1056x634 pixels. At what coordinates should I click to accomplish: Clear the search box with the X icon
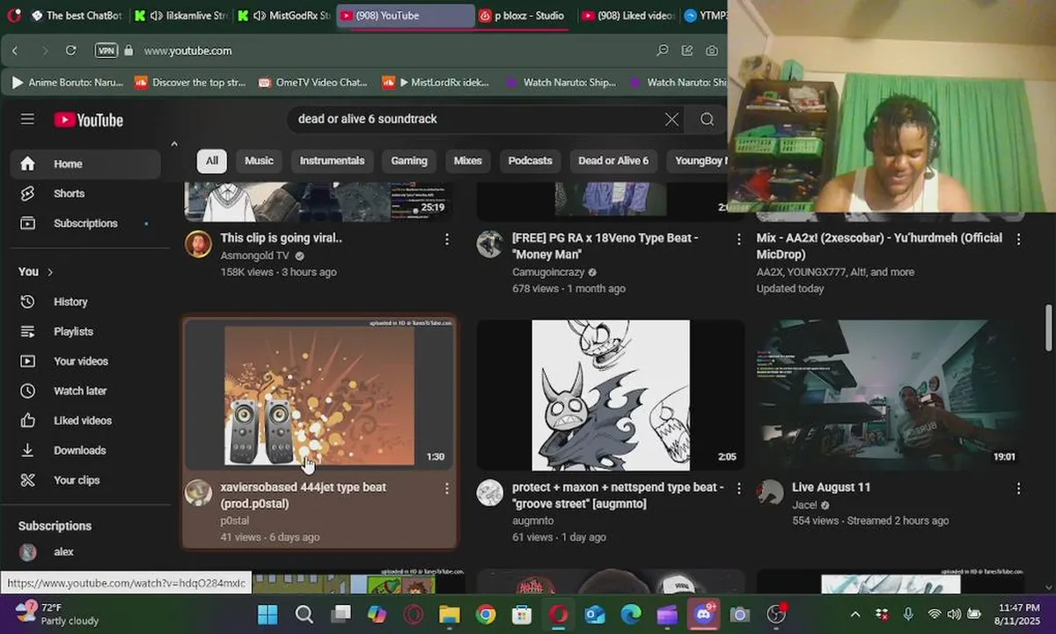click(671, 119)
